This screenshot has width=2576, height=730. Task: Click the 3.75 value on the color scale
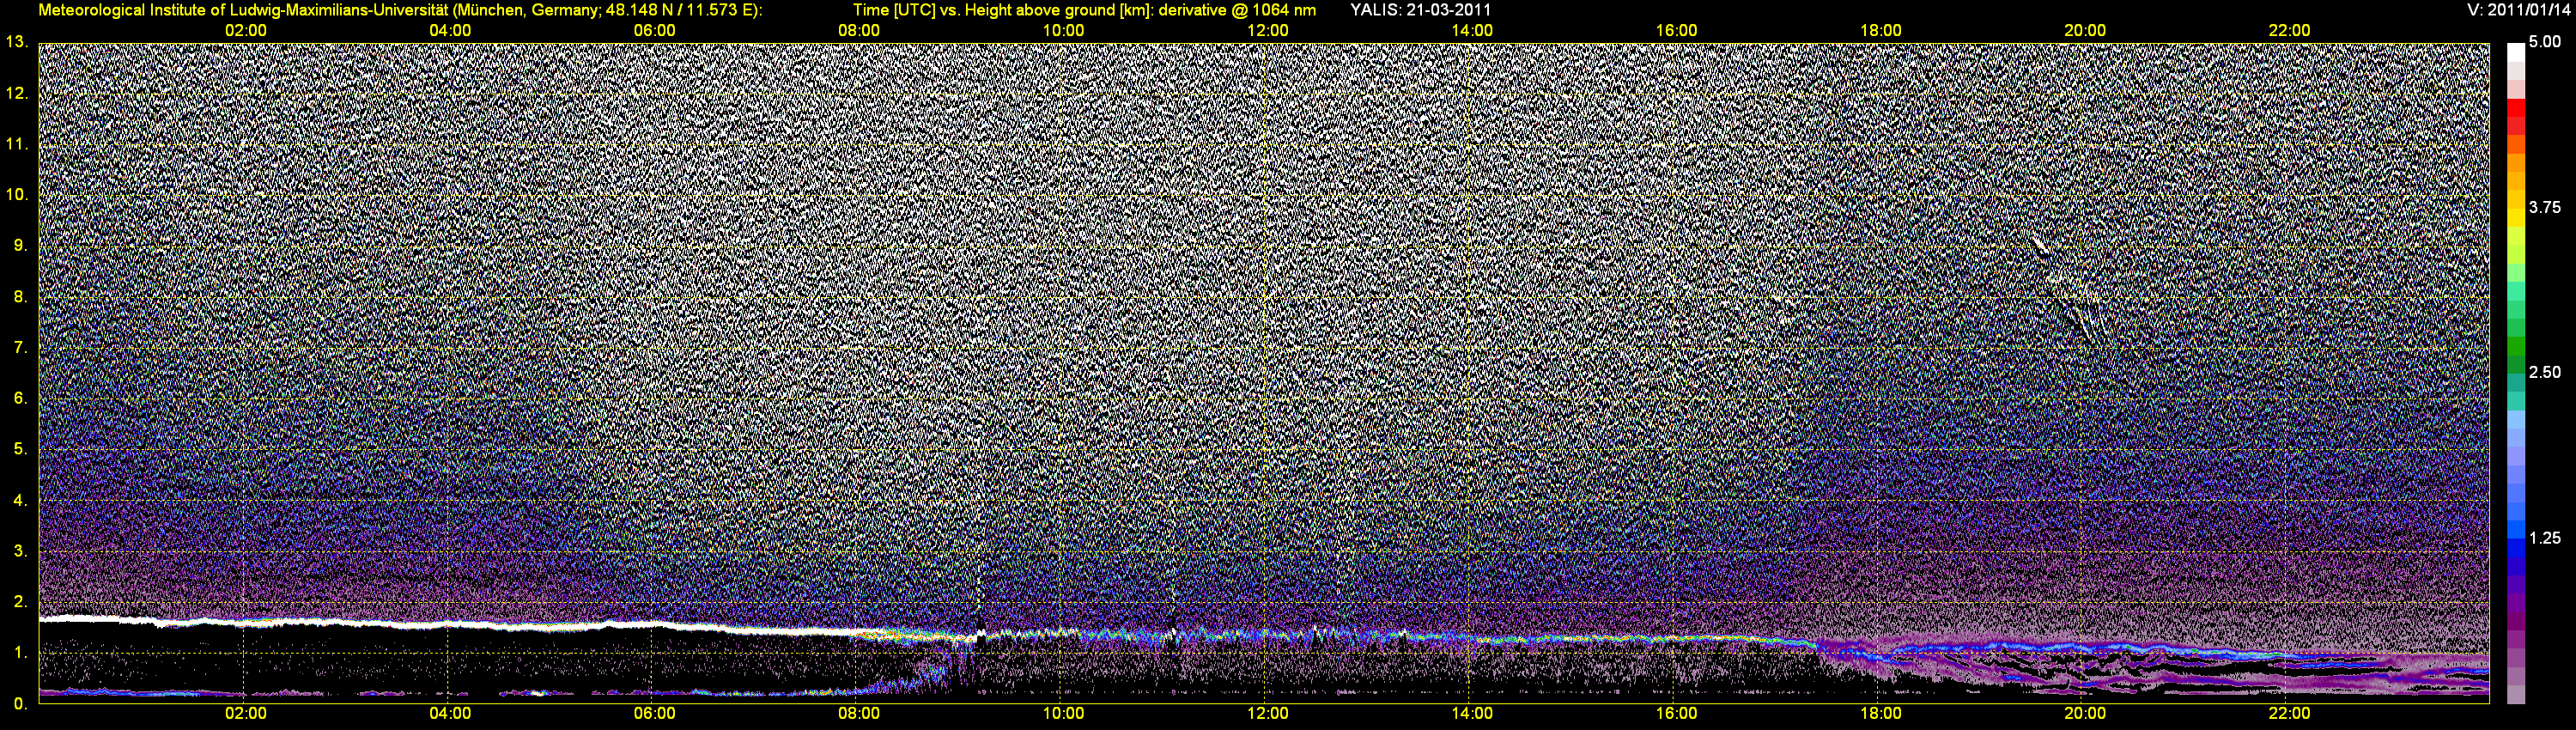2544,207
